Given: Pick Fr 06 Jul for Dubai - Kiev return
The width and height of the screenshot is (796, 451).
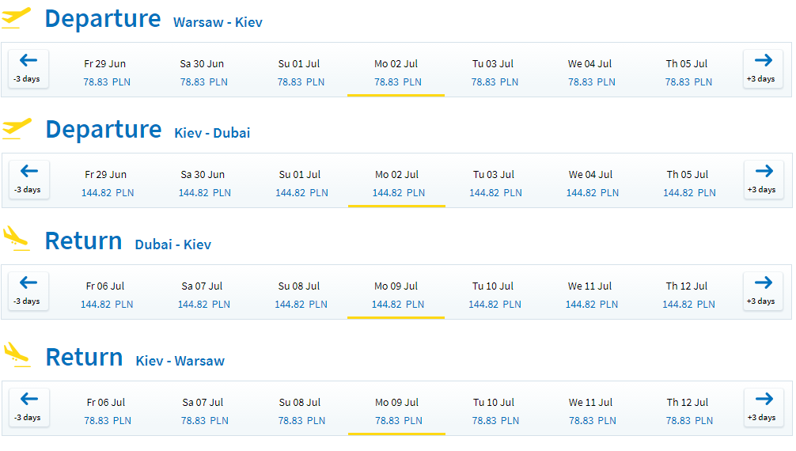Looking at the screenshot, I should coord(105,295).
